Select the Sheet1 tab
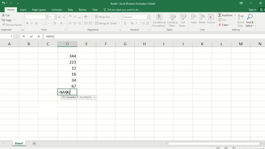 (x=19, y=144)
